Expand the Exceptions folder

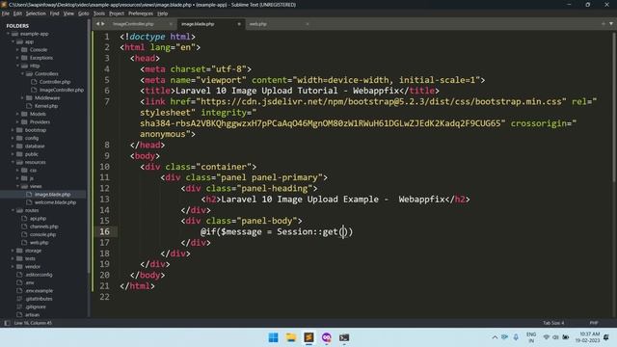click(17, 58)
